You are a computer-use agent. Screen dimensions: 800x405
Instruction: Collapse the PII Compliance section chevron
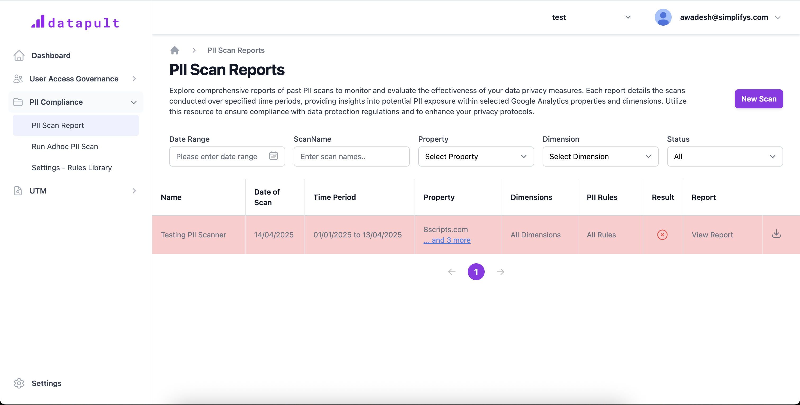click(x=134, y=102)
